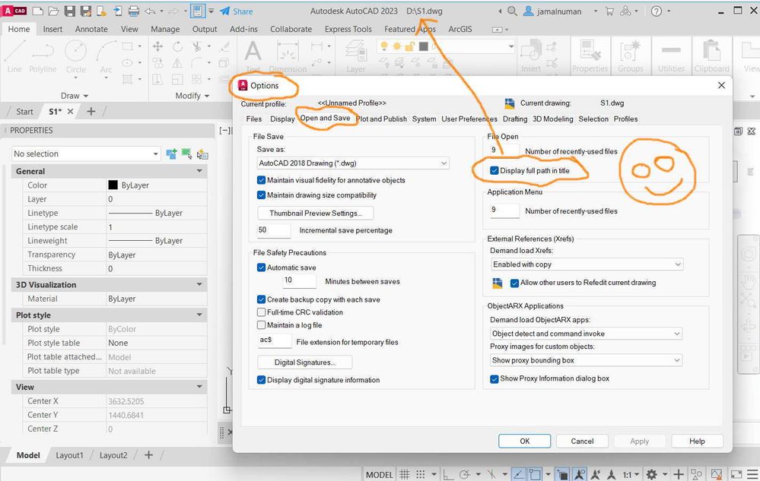The width and height of the screenshot is (760, 481).
Task: Open Thumbnail Preview Settings
Action: click(x=316, y=214)
